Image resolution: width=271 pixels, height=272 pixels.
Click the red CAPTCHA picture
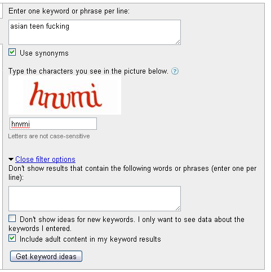click(x=65, y=95)
